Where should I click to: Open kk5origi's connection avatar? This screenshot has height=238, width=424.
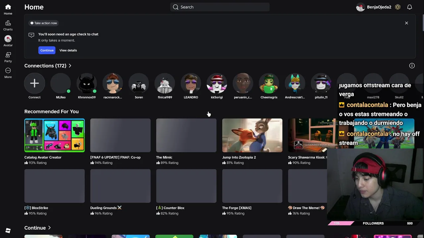pyautogui.click(x=217, y=83)
